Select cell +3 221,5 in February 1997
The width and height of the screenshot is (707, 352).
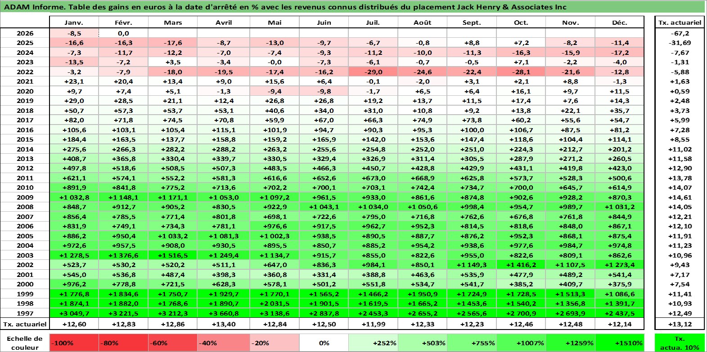pyautogui.click(x=123, y=313)
